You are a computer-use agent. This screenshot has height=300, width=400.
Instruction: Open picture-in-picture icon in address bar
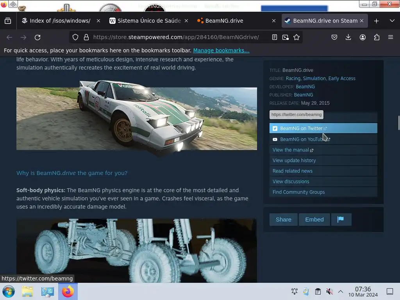[286, 37]
